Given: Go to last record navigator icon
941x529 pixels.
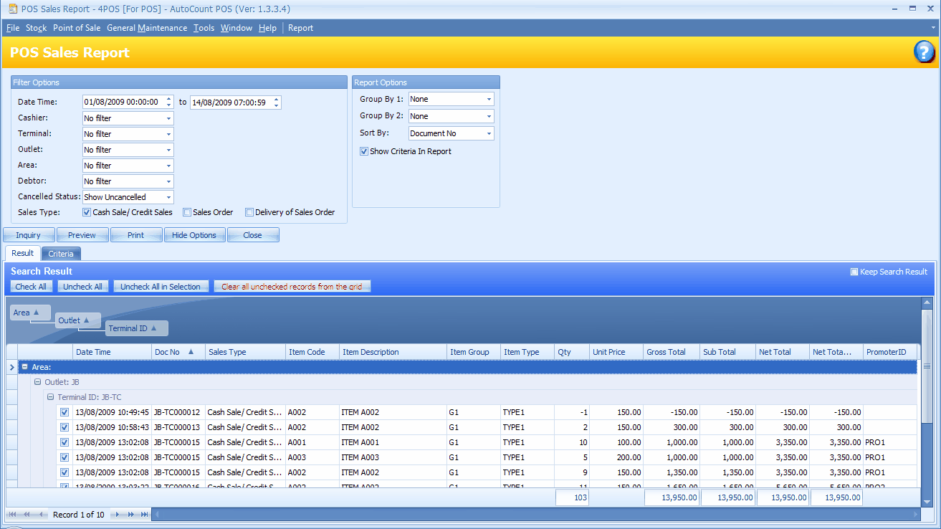Looking at the screenshot, I should coord(144,515).
